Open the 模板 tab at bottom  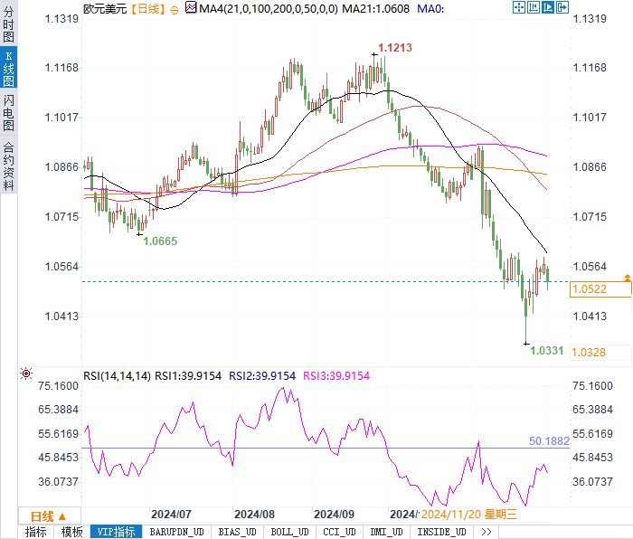click(71, 532)
